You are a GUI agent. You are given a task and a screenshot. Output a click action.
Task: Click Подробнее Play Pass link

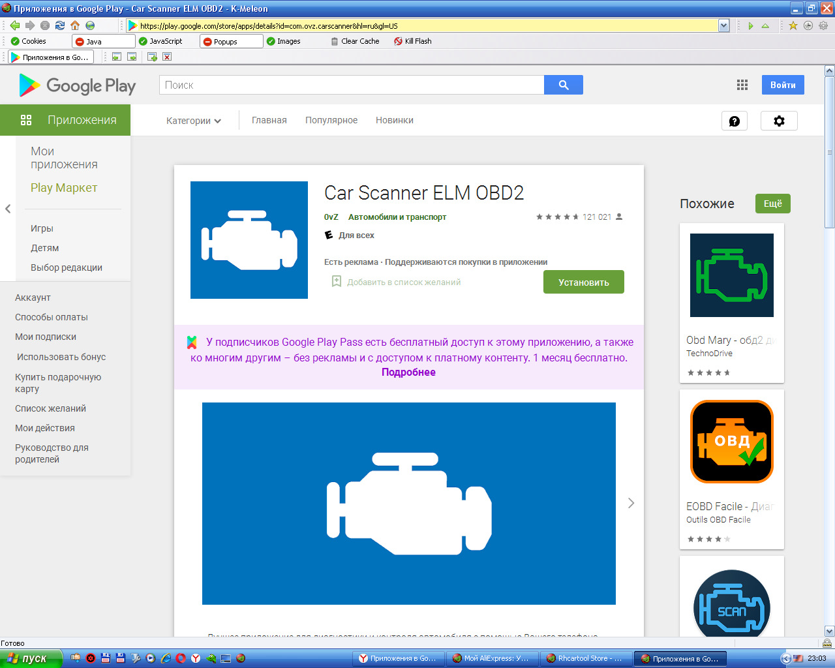(x=408, y=372)
